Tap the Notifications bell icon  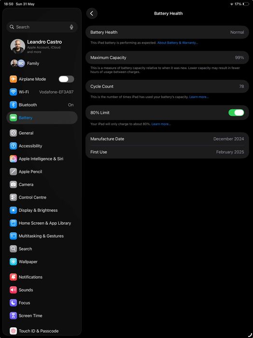[x=13, y=277]
